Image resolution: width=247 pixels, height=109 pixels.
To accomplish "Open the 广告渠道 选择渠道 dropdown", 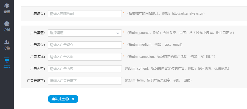I will [85, 33].
